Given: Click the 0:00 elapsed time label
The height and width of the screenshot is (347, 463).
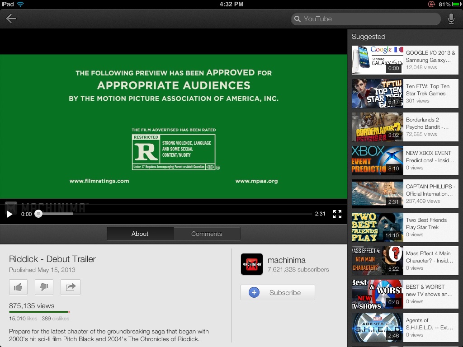Looking at the screenshot, I should pos(26,214).
